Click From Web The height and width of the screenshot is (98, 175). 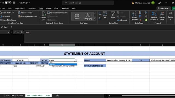coord(5,16)
